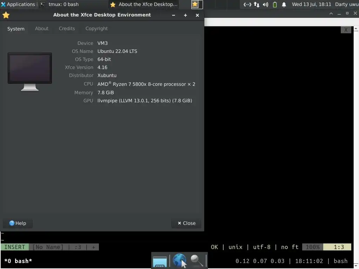Click the up-down arrows network transfer icon
Screen dimensions: 359x269
(x=257, y=4)
